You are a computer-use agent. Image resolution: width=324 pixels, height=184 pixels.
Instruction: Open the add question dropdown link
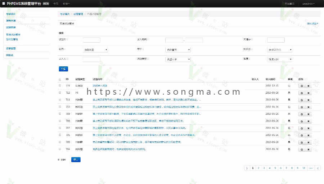click(312, 24)
